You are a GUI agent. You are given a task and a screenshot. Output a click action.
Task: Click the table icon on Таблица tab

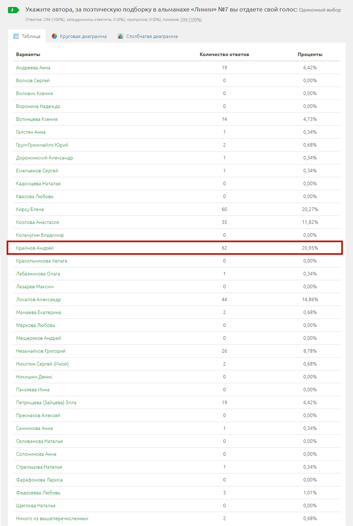(x=16, y=36)
